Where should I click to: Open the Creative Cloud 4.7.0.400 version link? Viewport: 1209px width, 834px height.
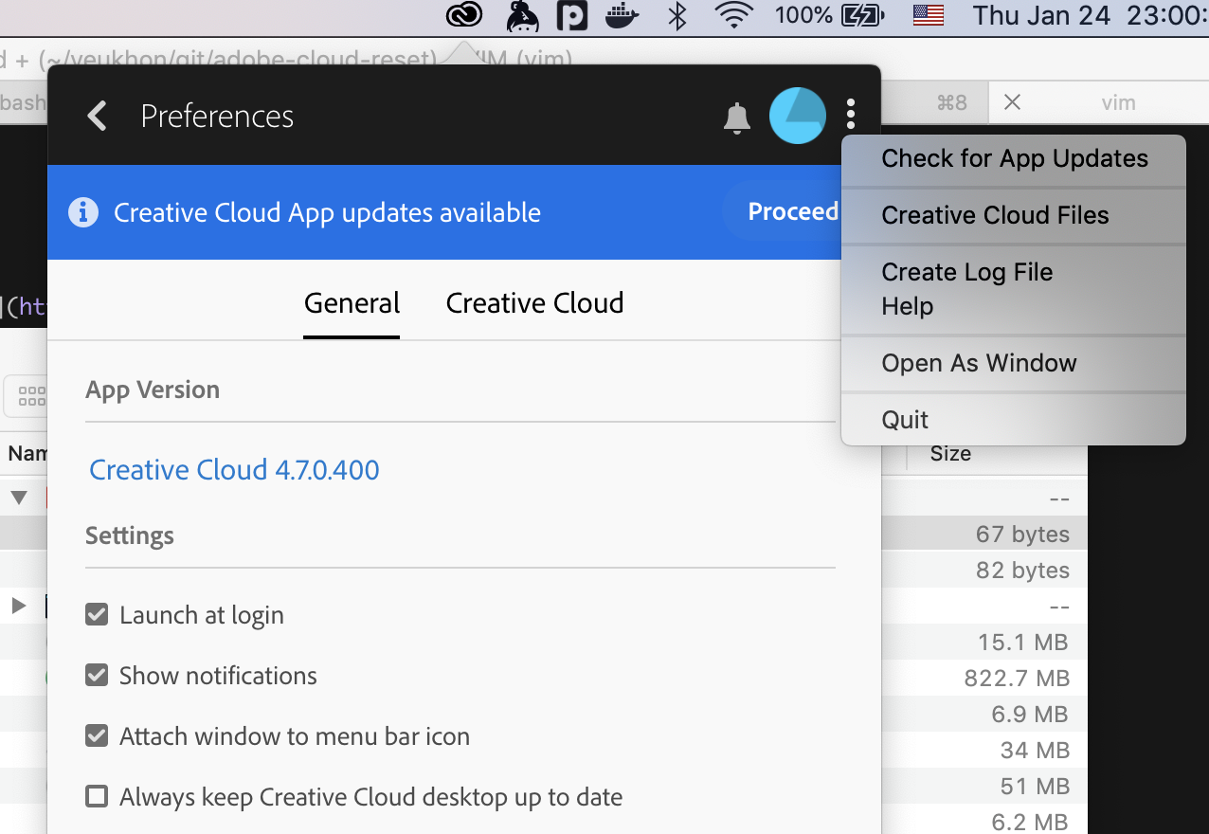(x=234, y=470)
